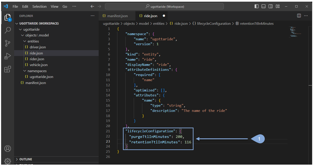Open the Run and Debug view
The width and height of the screenshot is (313, 166).
[x=7, y=56]
